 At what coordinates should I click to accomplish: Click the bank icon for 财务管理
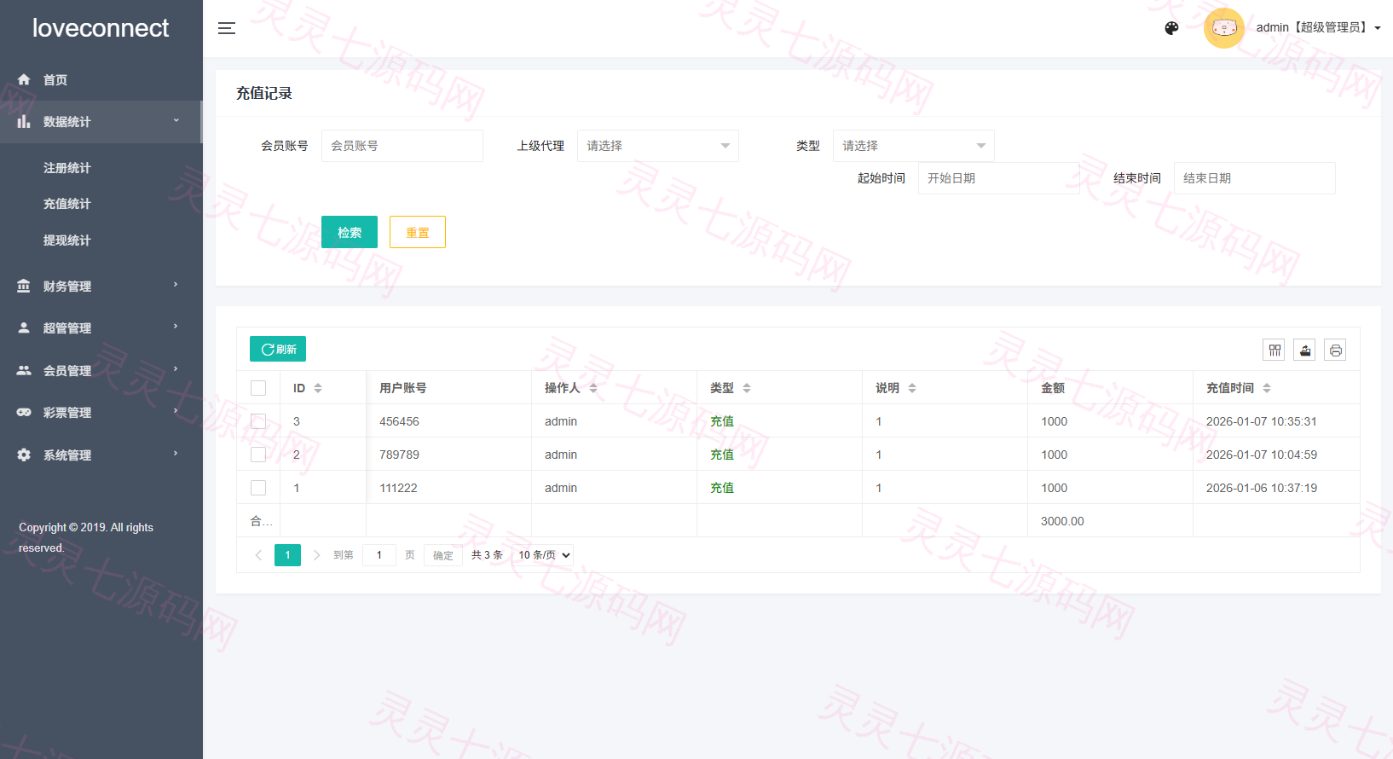click(x=24, y=286)
